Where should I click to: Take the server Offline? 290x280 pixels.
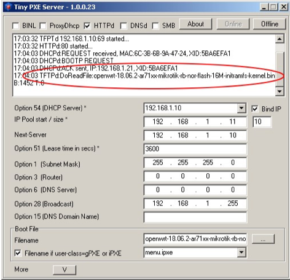pos(270,24)
